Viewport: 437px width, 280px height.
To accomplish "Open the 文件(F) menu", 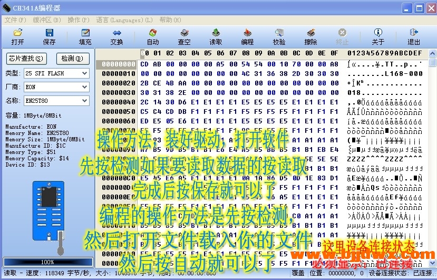I will click(x=15, y=20).
